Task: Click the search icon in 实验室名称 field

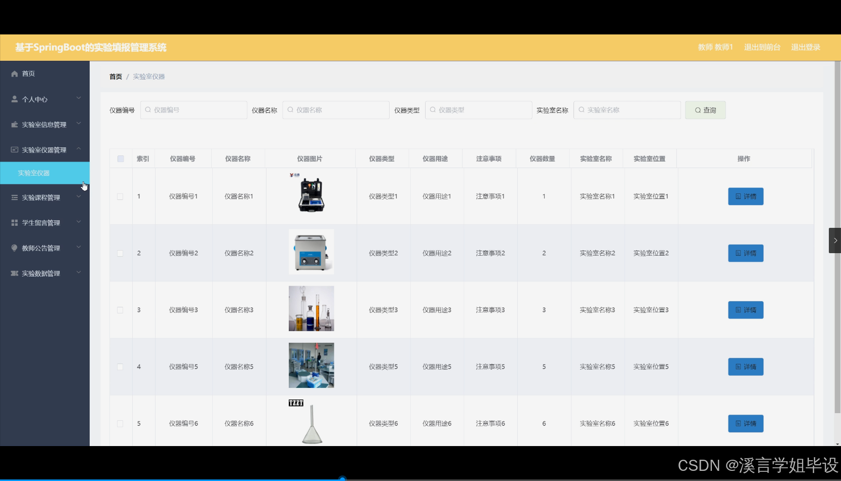Action: click(x=582, y=110)
